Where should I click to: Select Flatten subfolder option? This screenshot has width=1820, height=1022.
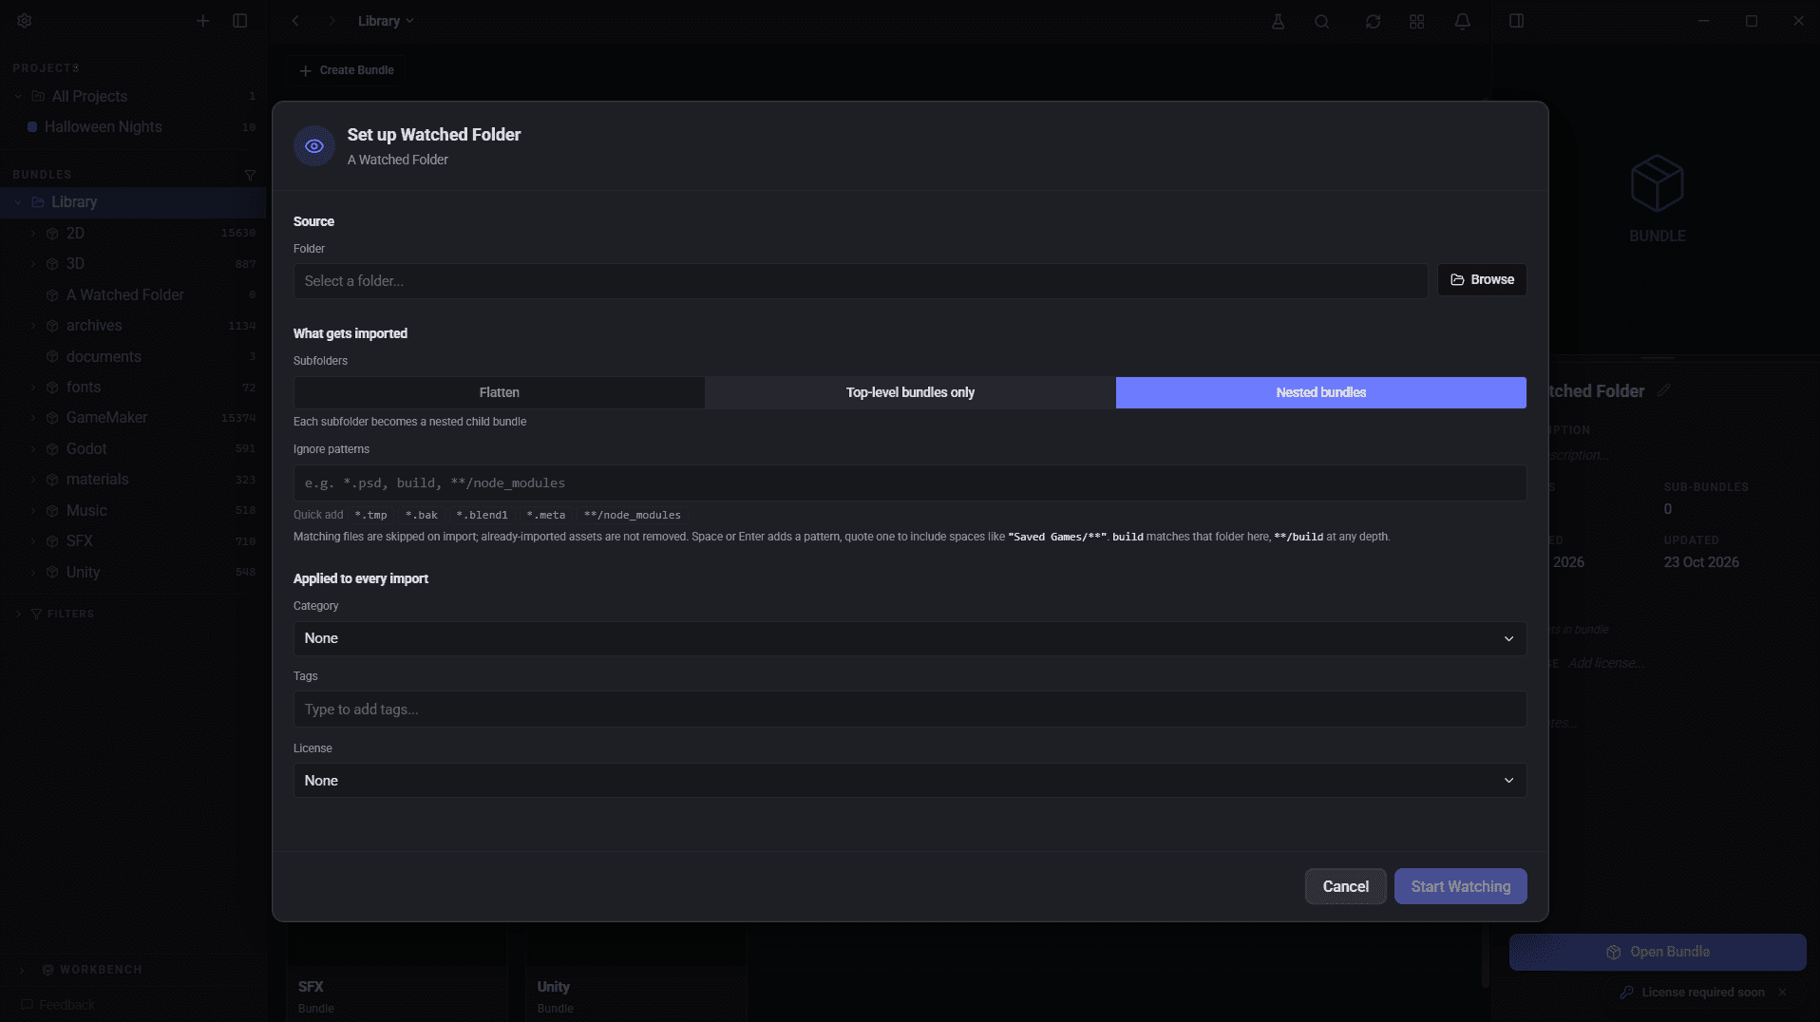(499, 392)
